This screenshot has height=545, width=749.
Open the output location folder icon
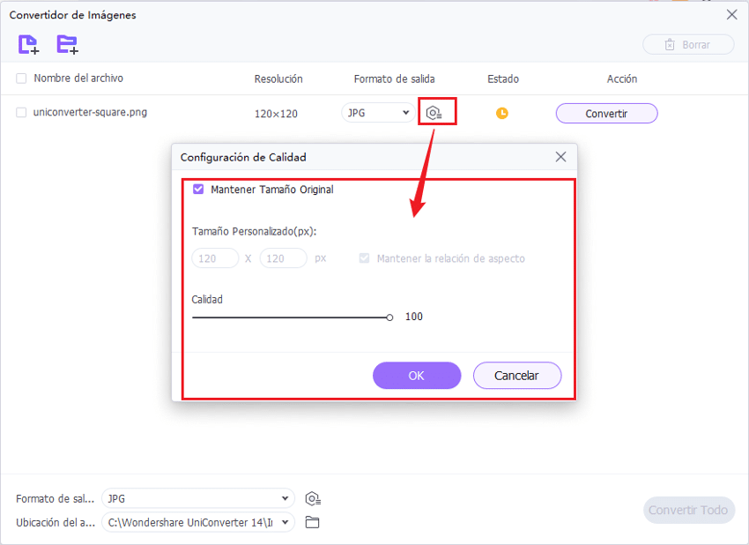(x=312, y=522)
